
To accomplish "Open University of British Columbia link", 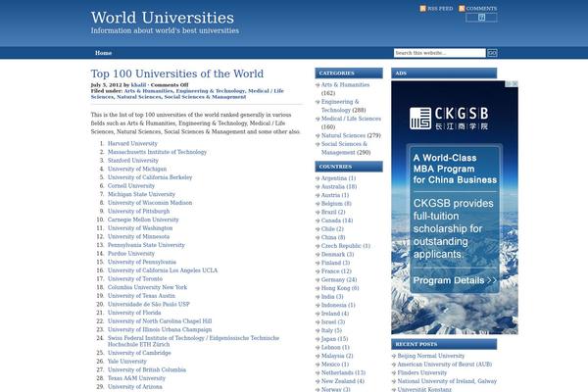I will click(147, 369).
